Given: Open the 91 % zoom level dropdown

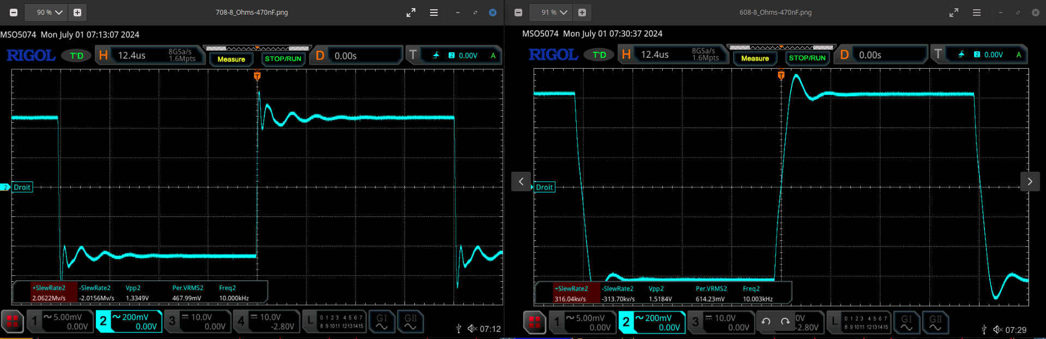Looking at the screenshot, I should coord(554,13).
